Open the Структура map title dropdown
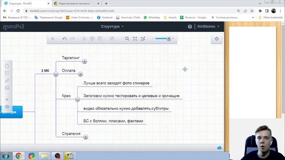Image resolution: width=285 pixels, height=160 pixels. [112, 27]
